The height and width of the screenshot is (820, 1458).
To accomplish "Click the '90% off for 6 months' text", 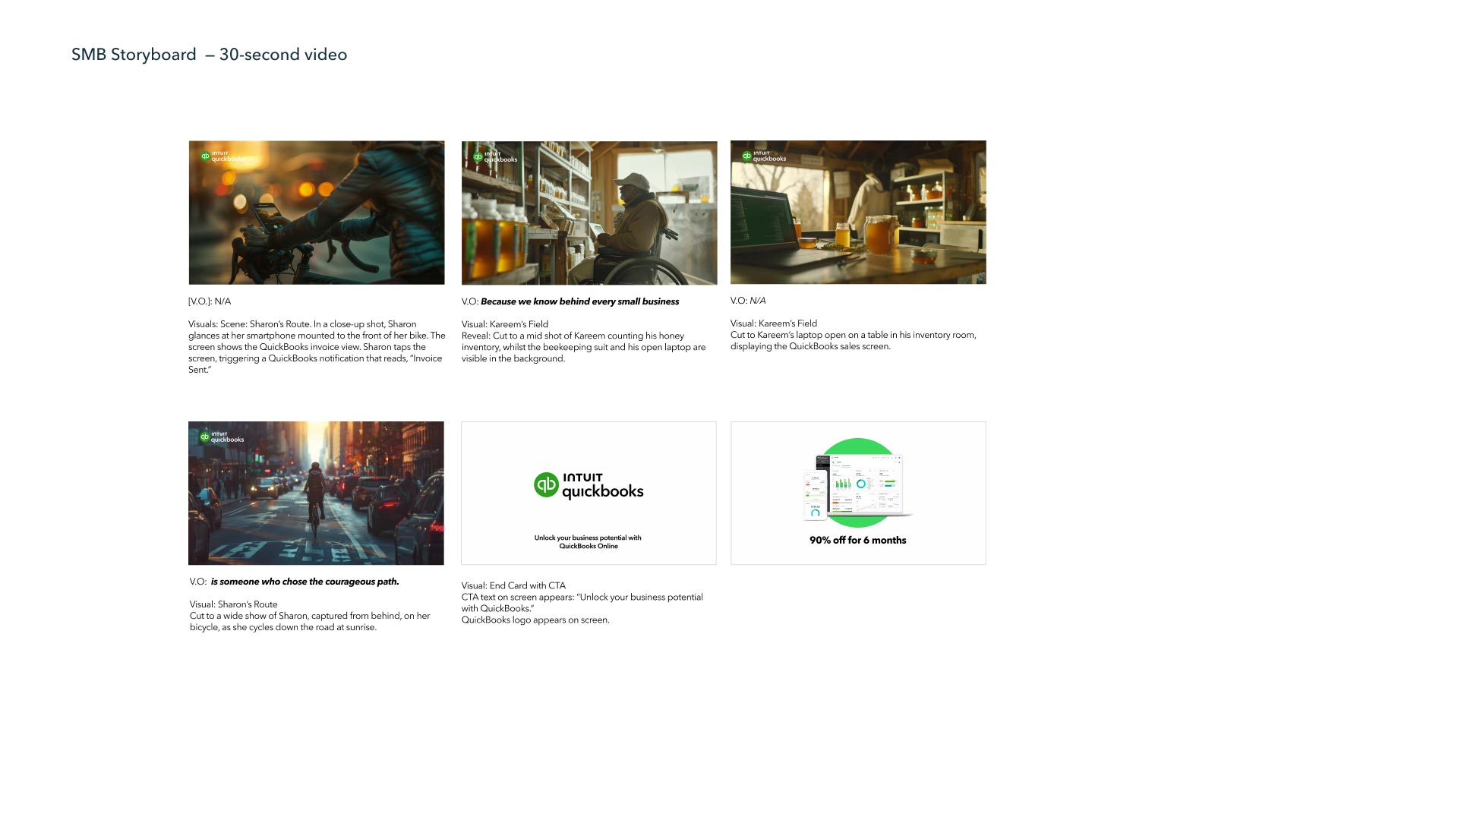I will coord(858,541).
